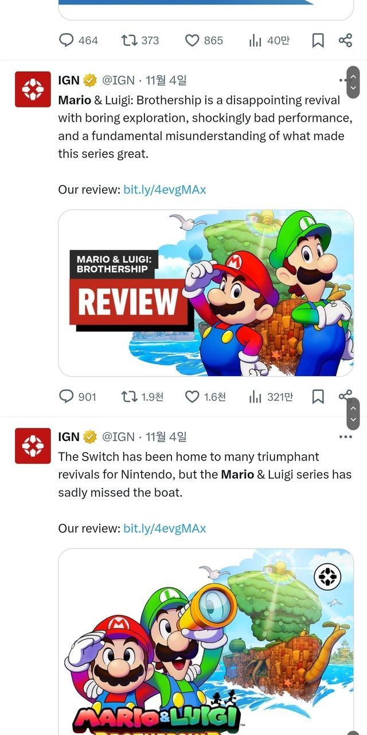Open more options on the second IGN tweet
This screenshot has height=735, width=367.
tap(345, 437)
